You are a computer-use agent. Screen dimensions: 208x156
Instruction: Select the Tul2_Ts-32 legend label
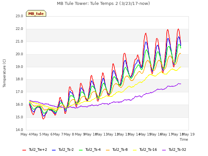177,149
